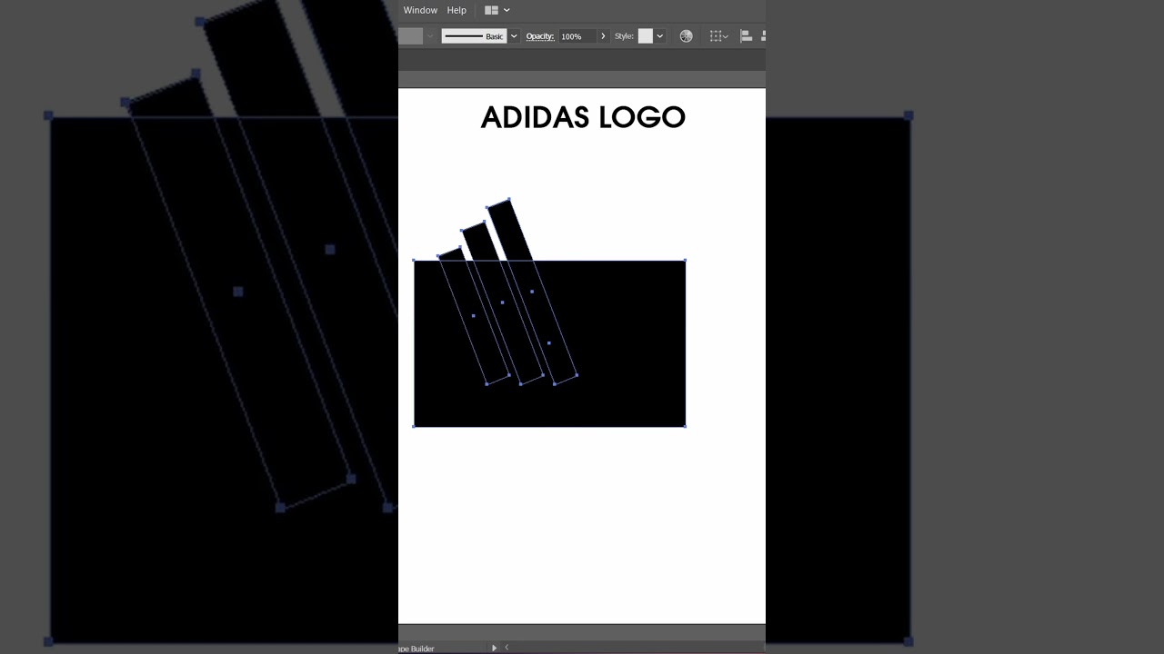The width and height of the screenshot is (1164, 654).
Task: Open the Help menu
Action: [x=457, y=10]
